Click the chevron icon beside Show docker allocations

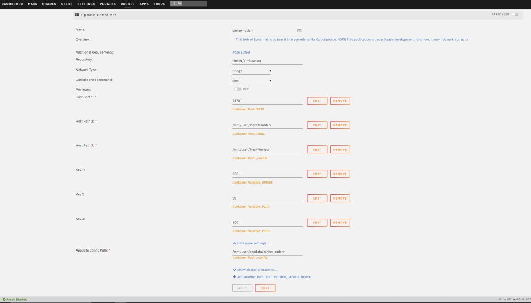(234, 270)
